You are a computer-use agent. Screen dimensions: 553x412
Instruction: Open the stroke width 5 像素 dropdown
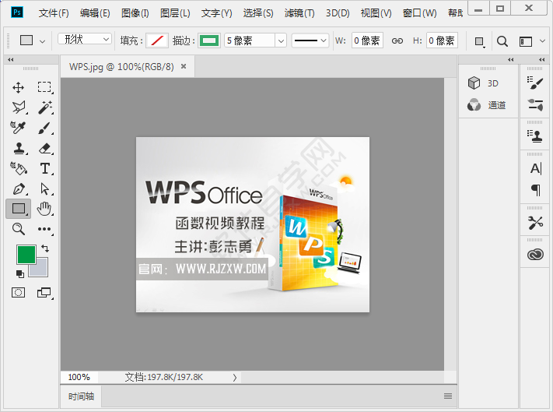[281, 41]
